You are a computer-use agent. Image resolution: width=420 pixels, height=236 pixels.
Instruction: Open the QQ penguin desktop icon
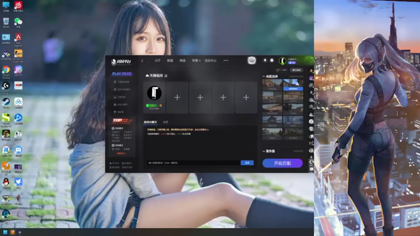coord(6,183)
